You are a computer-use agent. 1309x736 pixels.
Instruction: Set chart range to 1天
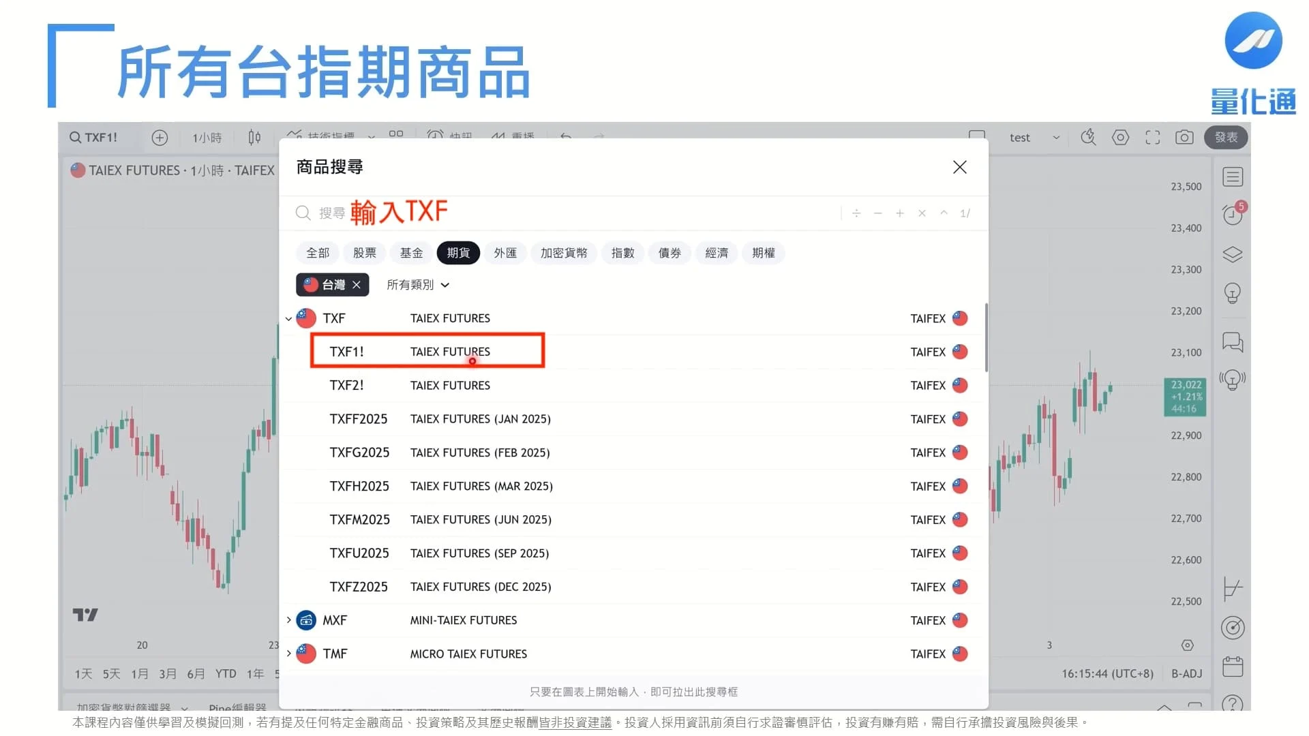tap(83, 674)
